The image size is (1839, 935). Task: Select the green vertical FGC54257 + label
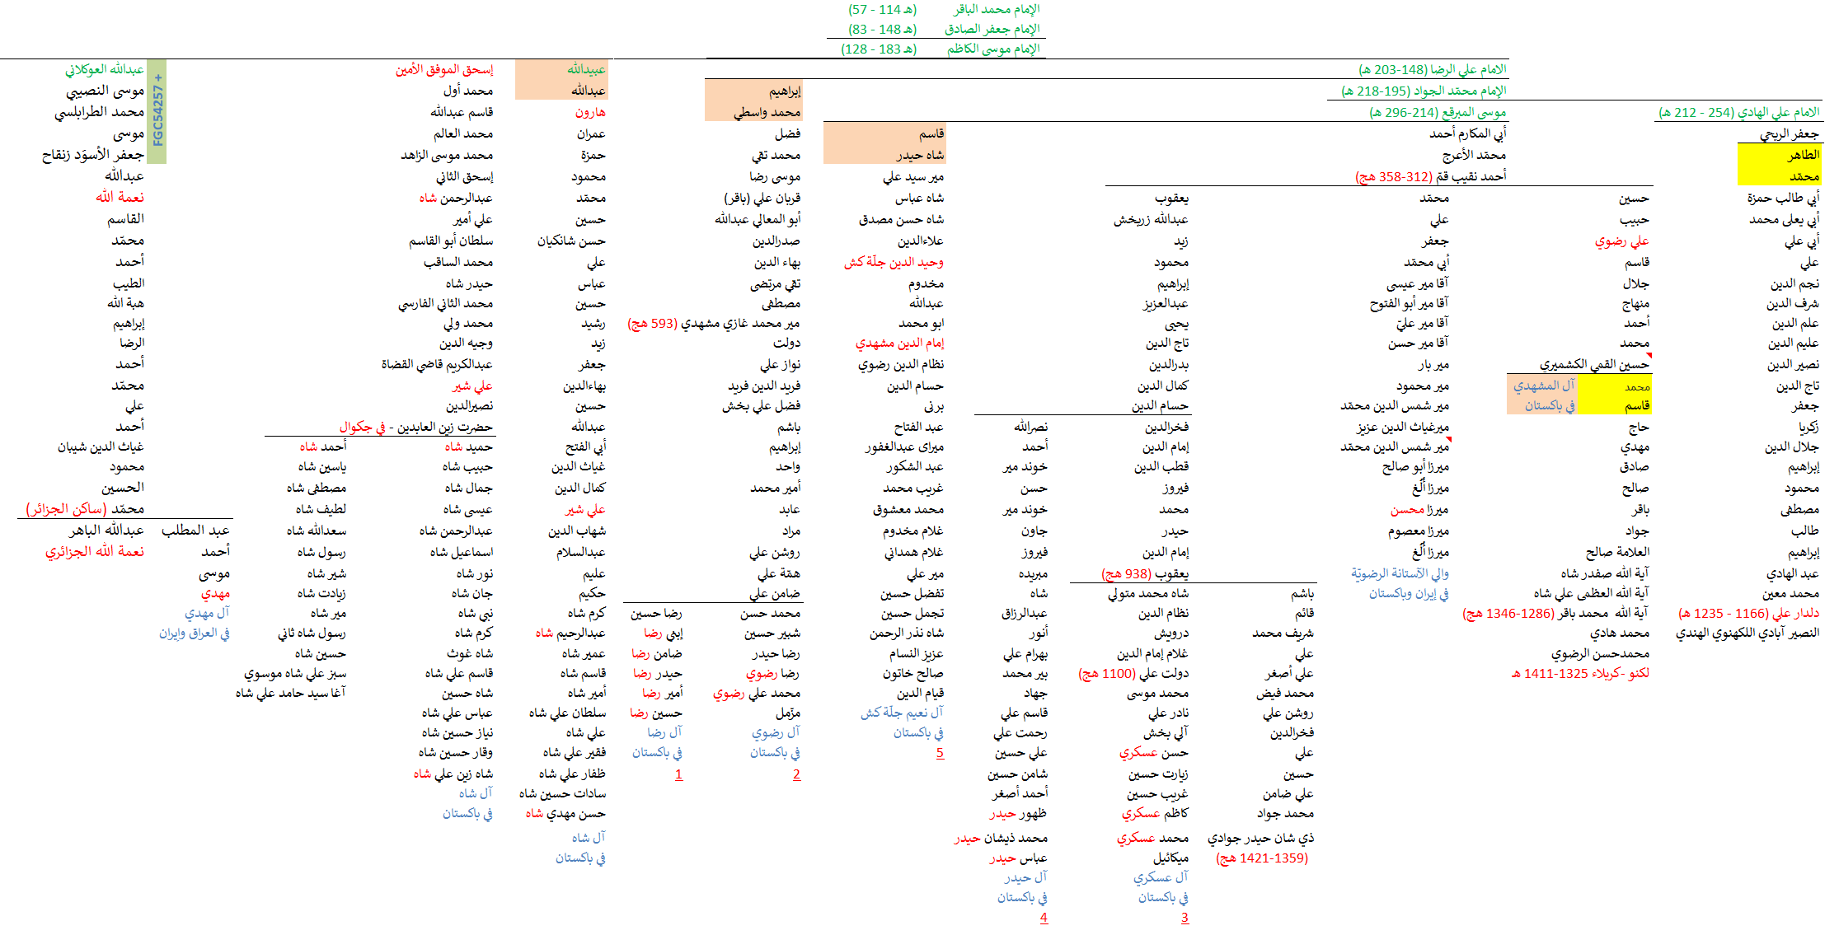(158, 111)
